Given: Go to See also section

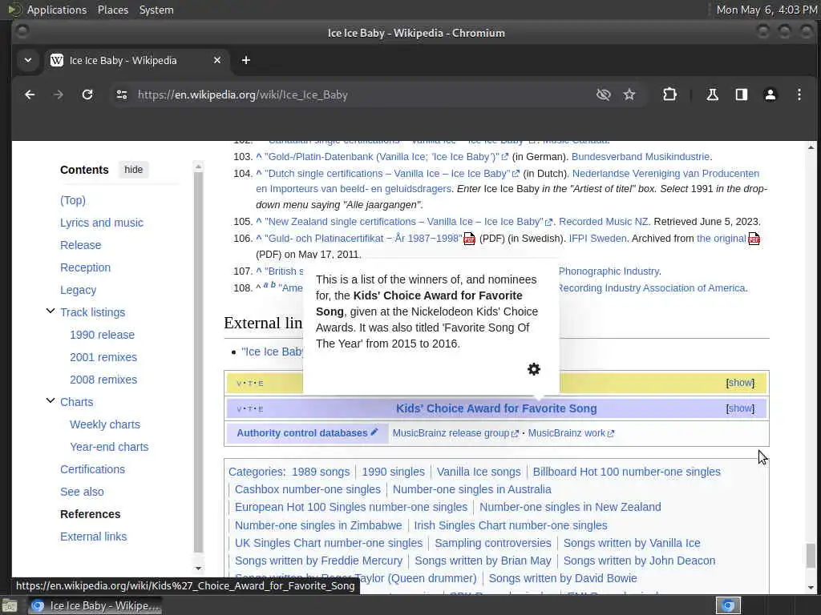Looking at the screenshot, I should click(82, 492).
